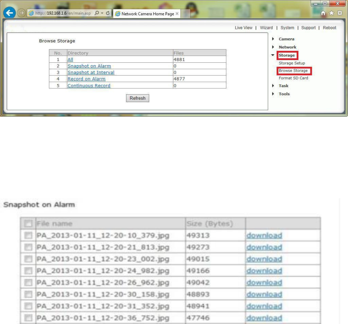Open Snapshot on Alarm directory link
Viewport: 348px width, 324px height.
89,66
